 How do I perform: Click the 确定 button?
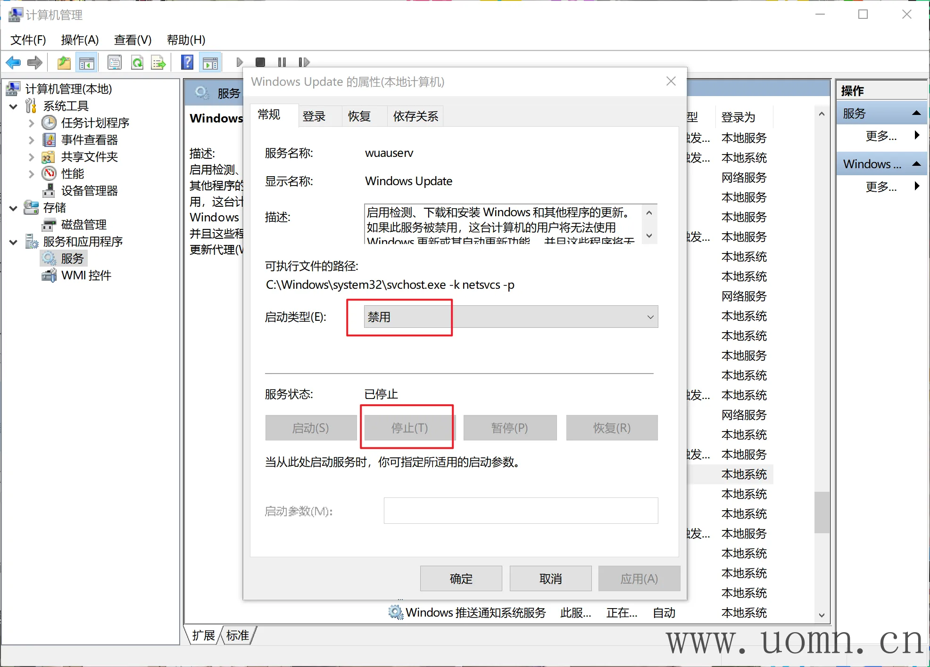pos(461,578)
